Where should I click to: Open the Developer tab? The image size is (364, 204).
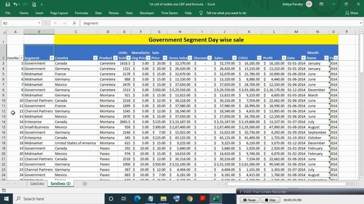[x=147, y=13]
